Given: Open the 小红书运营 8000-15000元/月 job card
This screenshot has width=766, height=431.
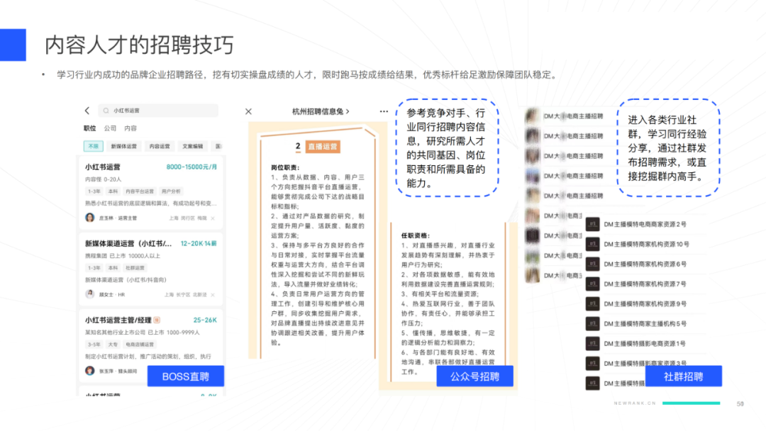Looking at the screenshot, I should [151, 192].
